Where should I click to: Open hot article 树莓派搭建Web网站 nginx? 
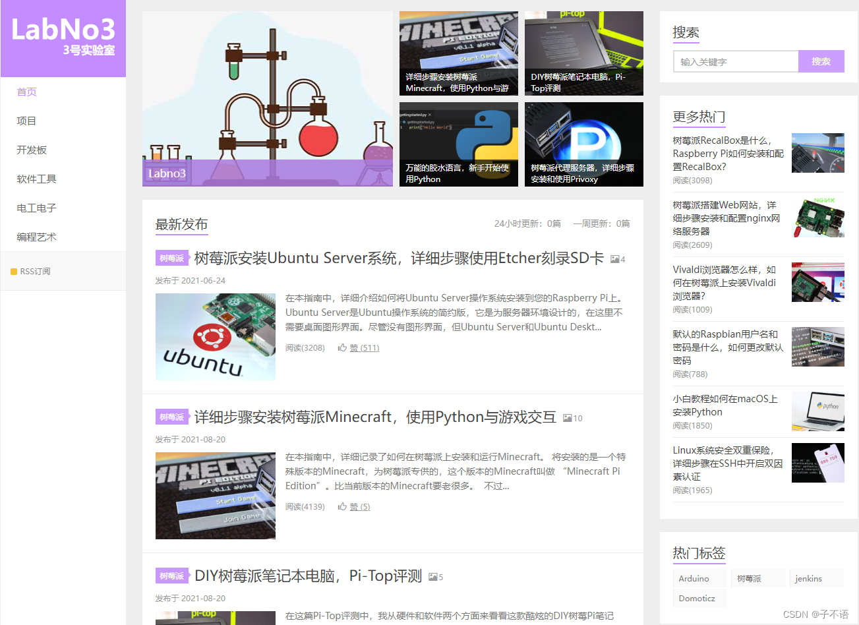[x=726, y=218]
